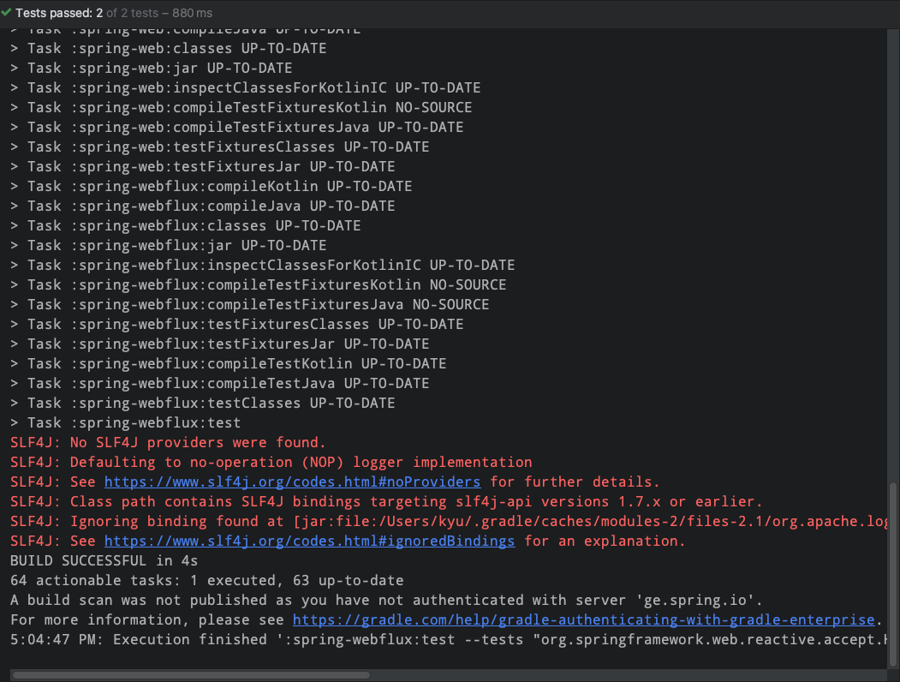Click the 'spring-webflux:testFixturesJar' task line
The height and width of the screenshot is (682, 900).
click(x=220, y=344)
